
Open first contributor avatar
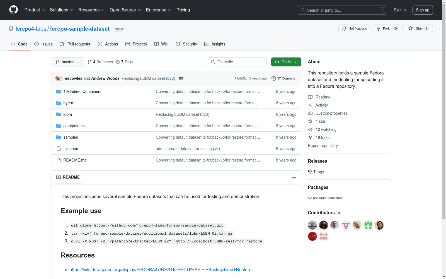[312, 225]
